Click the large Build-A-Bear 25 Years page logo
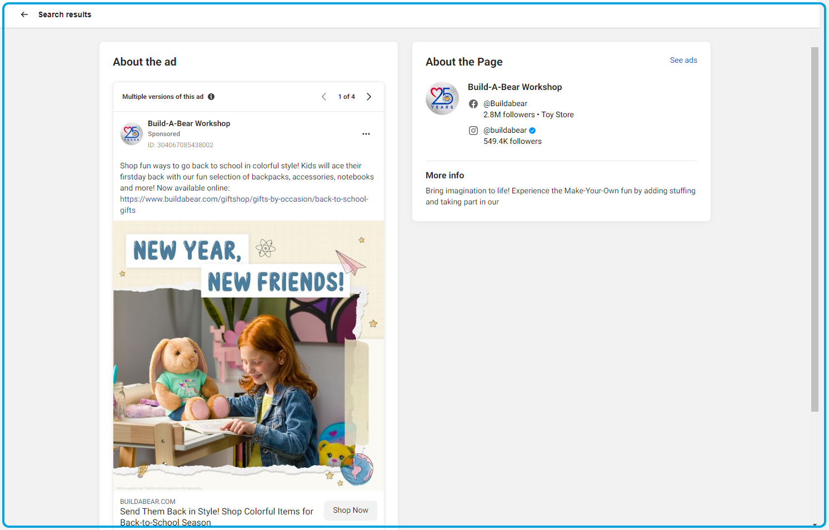The width and height of the screenshot is (829, 530). point(442,98)
